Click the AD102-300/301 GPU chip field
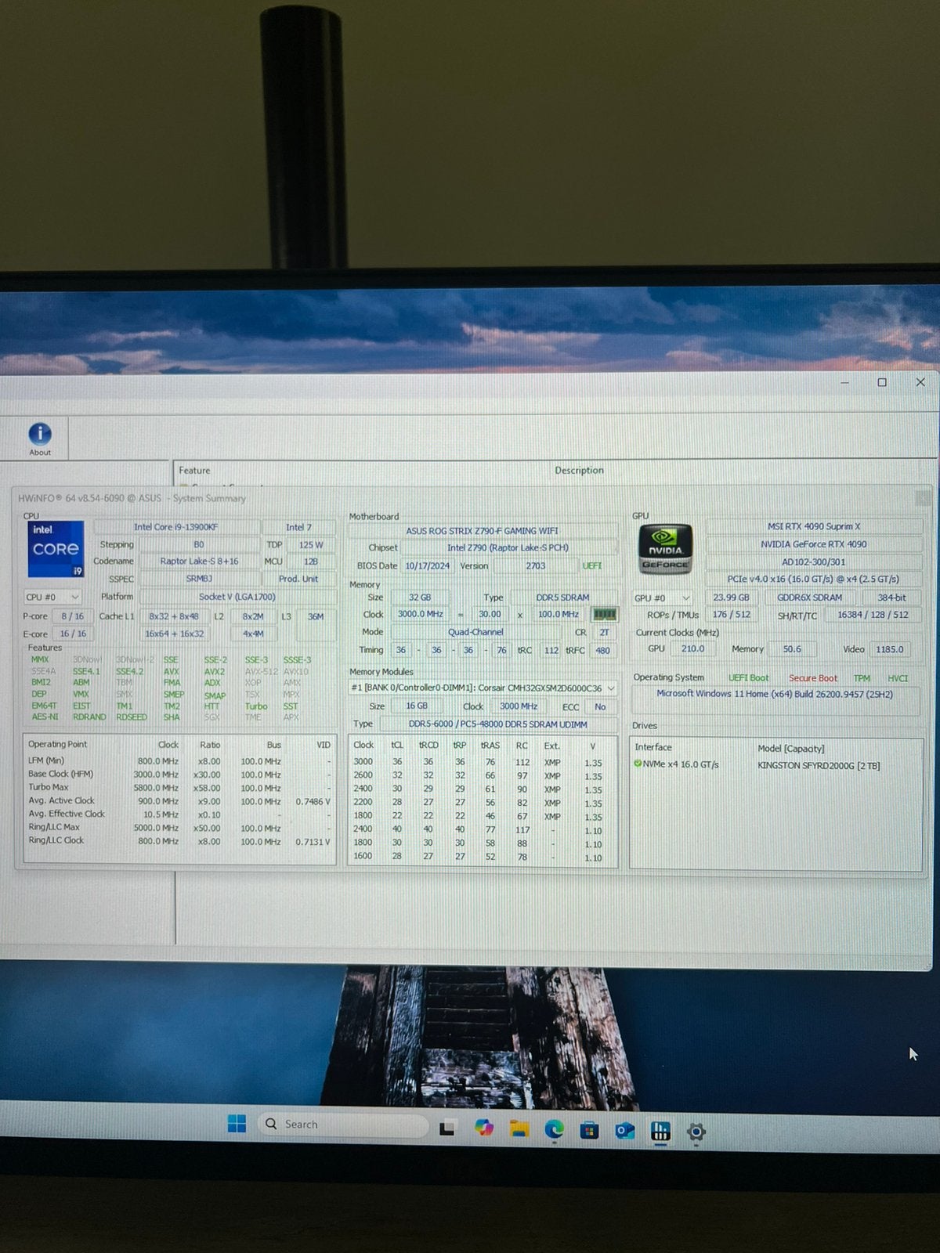 coord(814,562)
